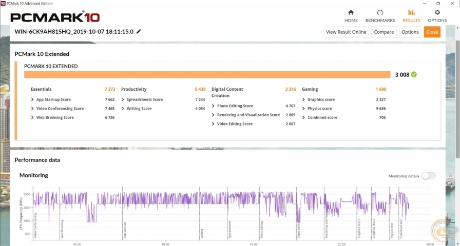Click Essentials score 7 273
The image size is (460, 246).
click(110, 89)
